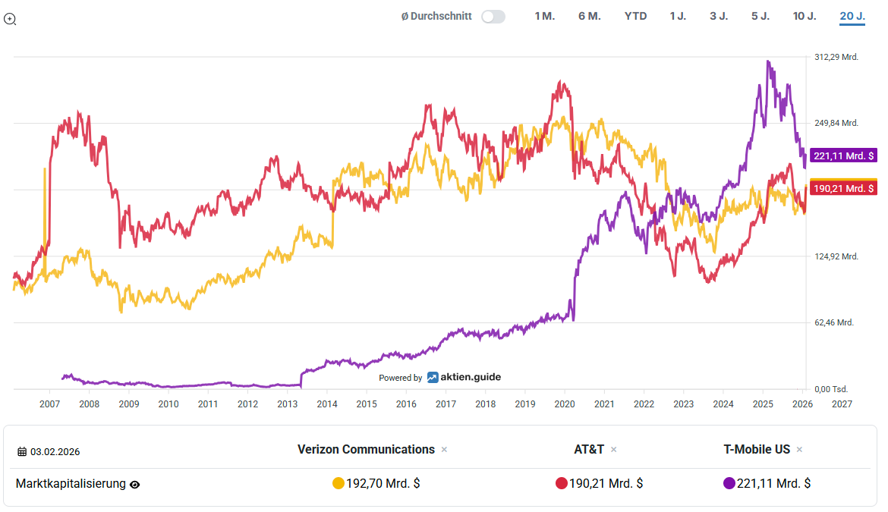
Task: Remove Verizon Communications from comparison
Action: (444, 450)
